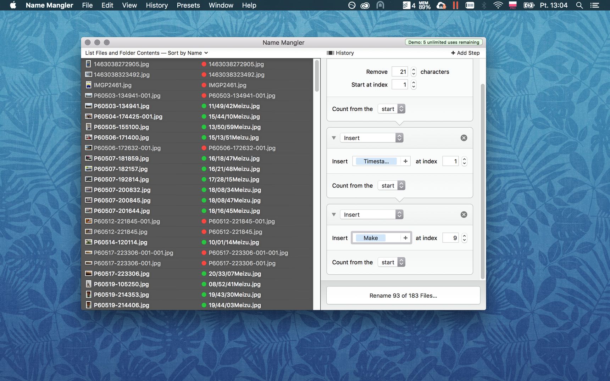
Task: Click the History film-strip icon
Action: tap(330, 53)
